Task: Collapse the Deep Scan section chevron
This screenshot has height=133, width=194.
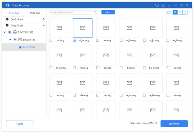Action: coord(44,26)
